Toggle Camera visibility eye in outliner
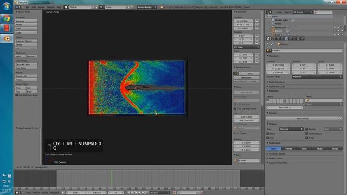The height and width of the screenshot is (195, 347). (x=335, y=31)
